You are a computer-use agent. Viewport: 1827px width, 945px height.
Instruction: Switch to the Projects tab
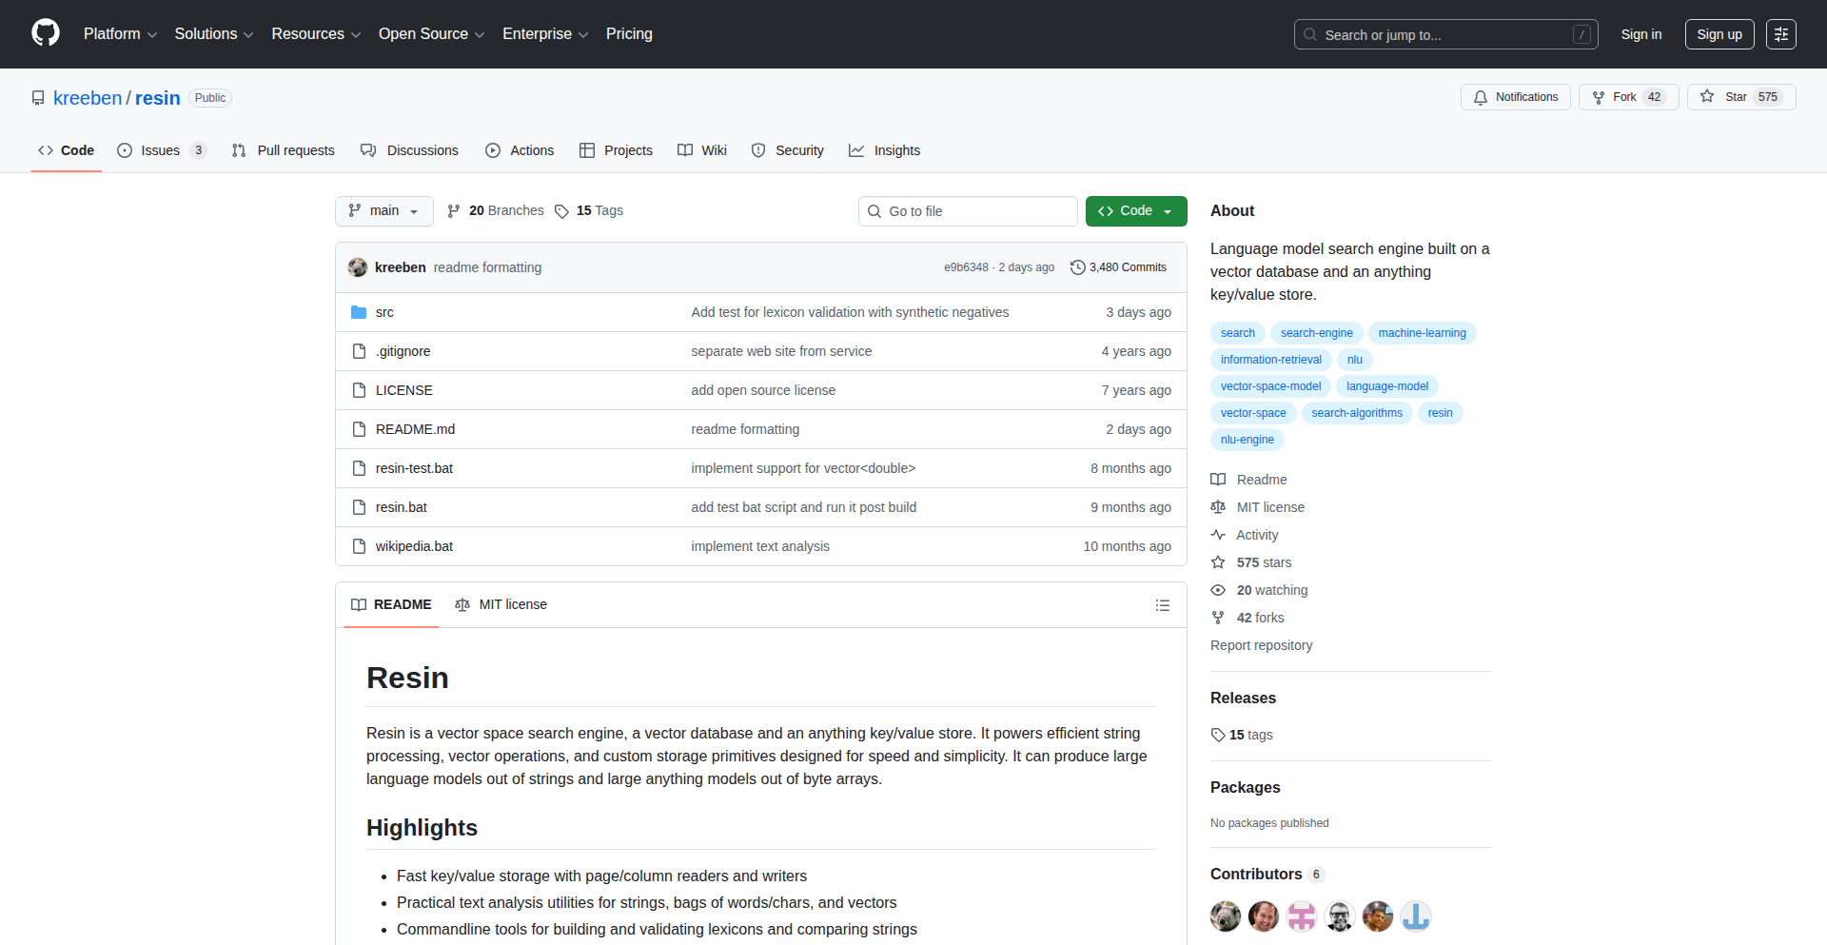(616, 150)
